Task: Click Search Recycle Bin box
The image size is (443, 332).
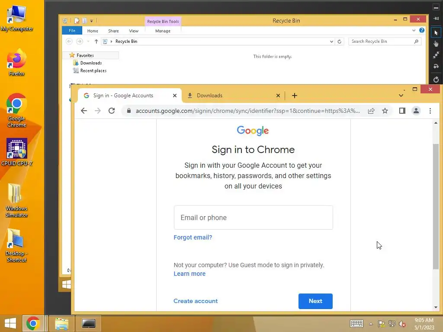Action: tap(385, 41)
